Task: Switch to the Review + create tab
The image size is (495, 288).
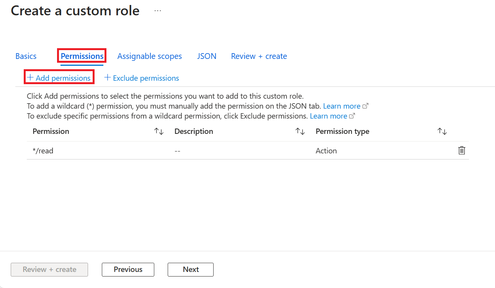Action: click(259, 56)
